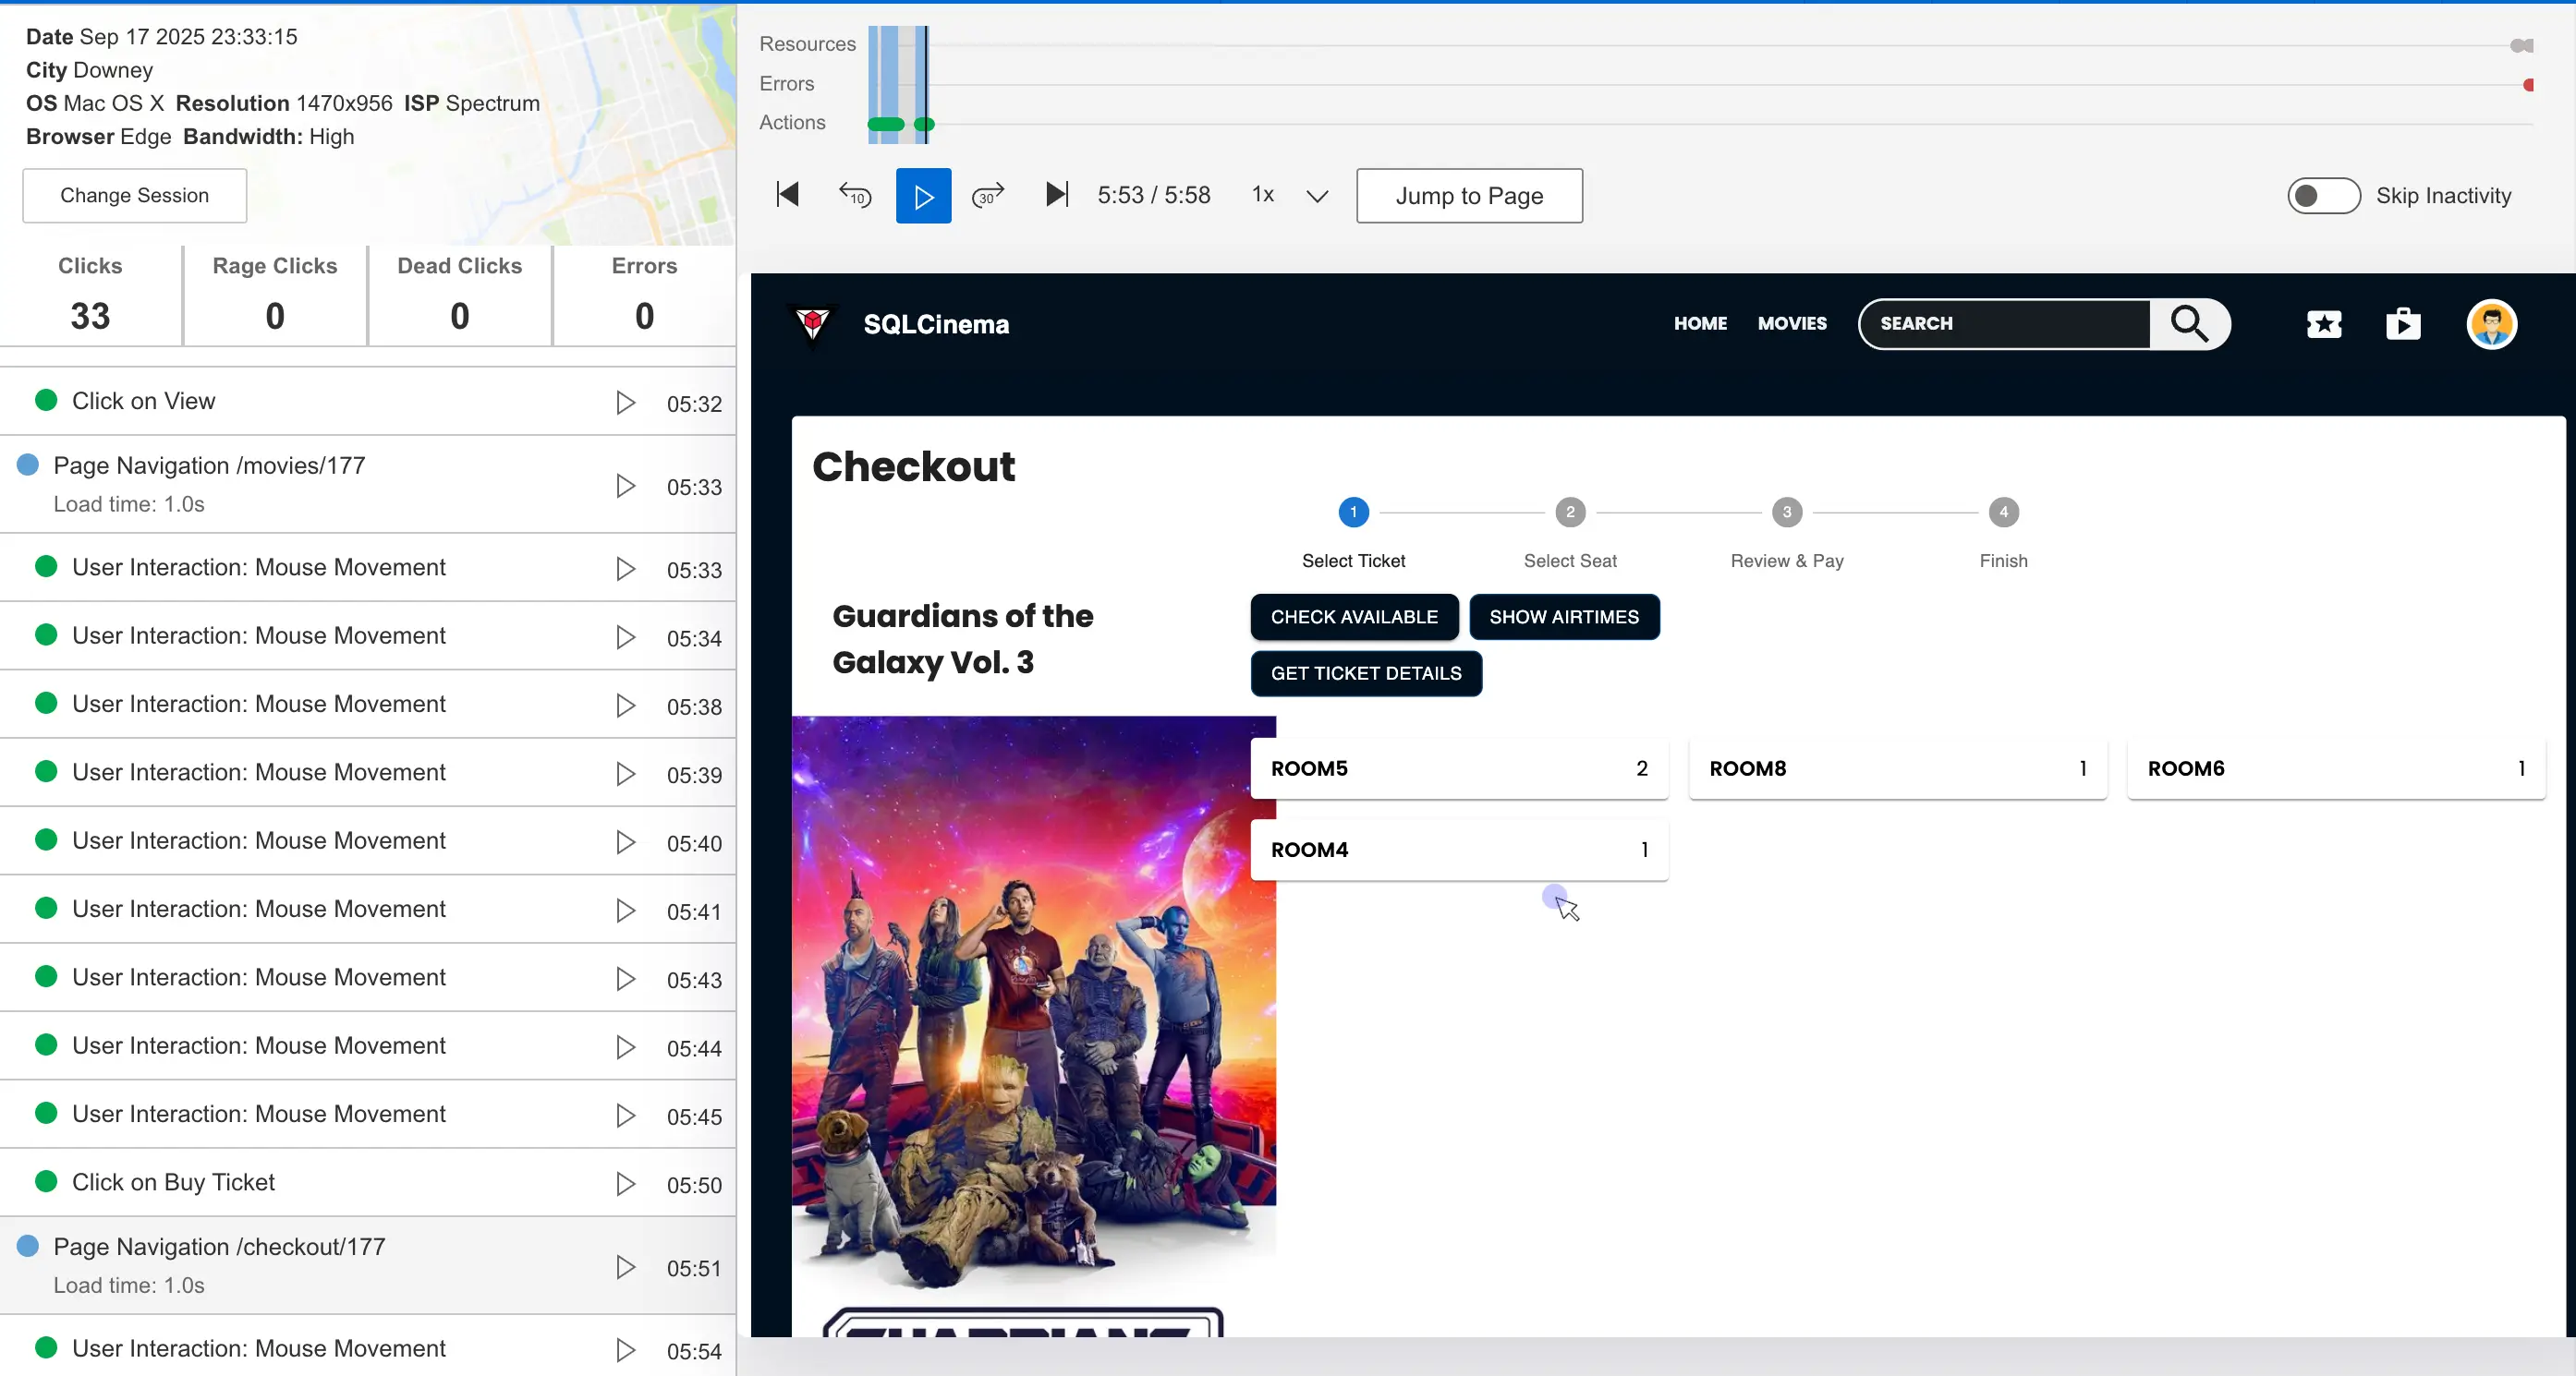Select checkout step 2 Select Seat
Image resolution: width=2576 pixels, height=1376 pixels.
(x=1569, y=513)
